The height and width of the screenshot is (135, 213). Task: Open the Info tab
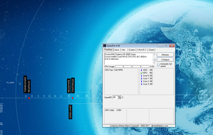123,50
